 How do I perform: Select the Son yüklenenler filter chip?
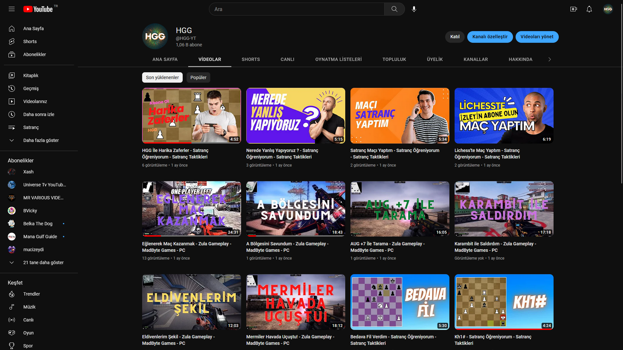tap(162, 77)
